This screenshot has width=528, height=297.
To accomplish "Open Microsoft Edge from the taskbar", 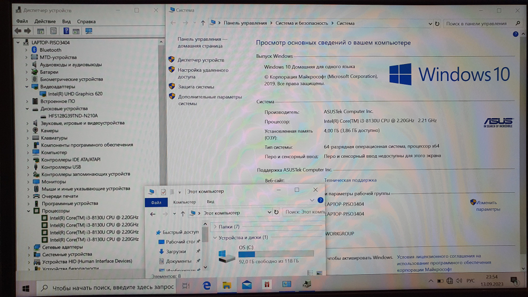I will (207, 285).
